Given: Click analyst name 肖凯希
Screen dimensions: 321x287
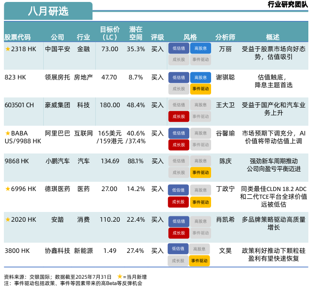Looking at the screenshot, I should 225,219.
